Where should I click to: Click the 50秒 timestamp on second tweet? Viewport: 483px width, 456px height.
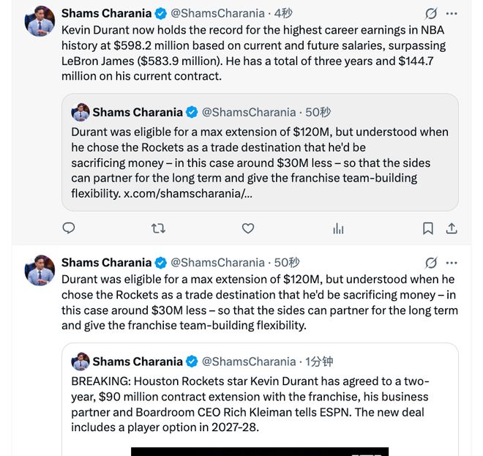pos(287,262)
